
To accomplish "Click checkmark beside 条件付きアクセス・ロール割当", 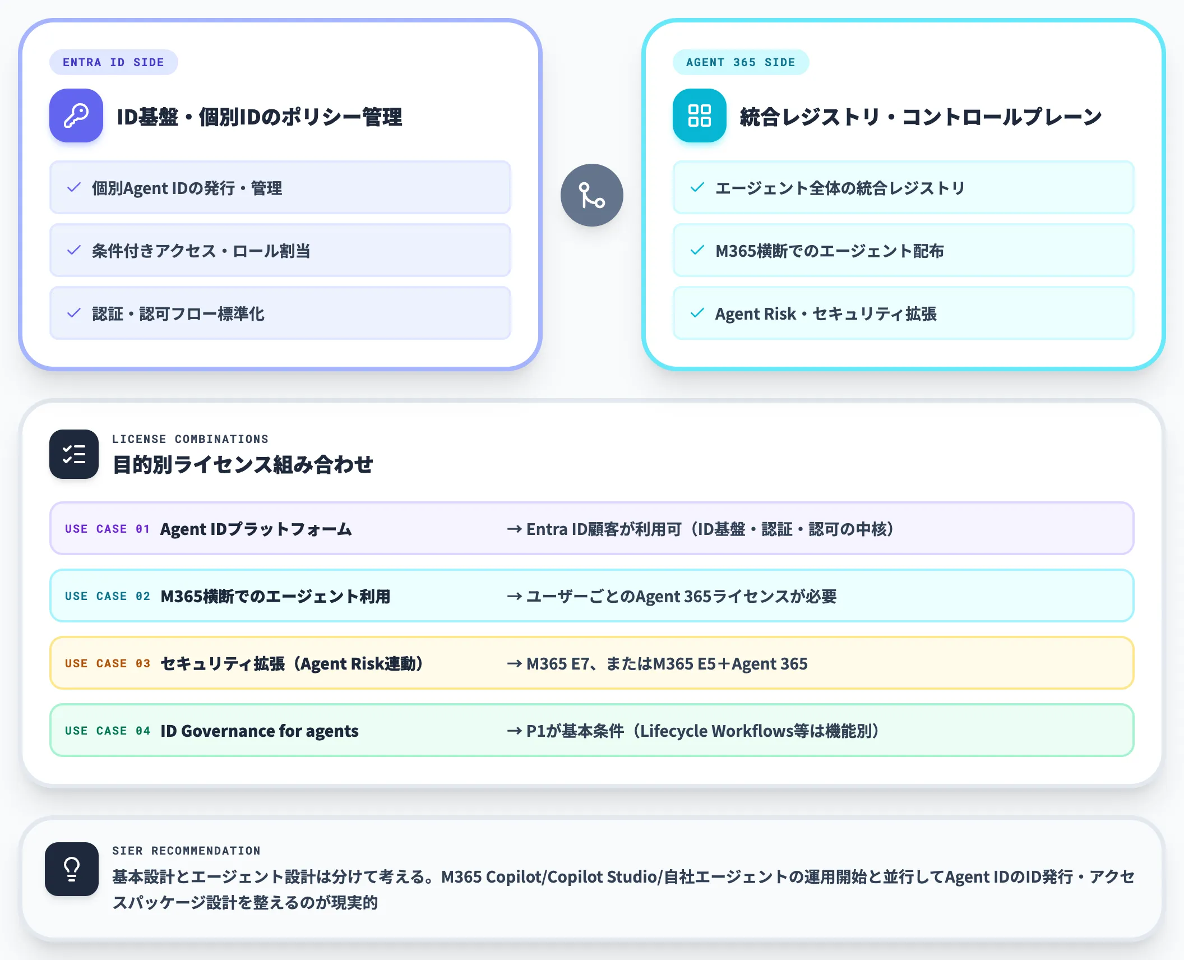I will (x=74, y=251).
